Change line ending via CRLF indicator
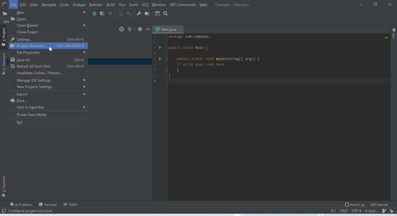Viewport: 397px width, 216px height. [344, 211]
